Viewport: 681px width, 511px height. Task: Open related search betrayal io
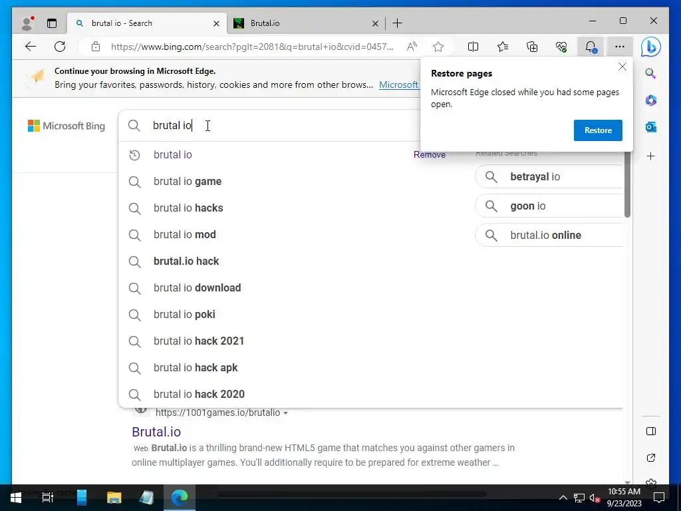[x=549, y=176]
